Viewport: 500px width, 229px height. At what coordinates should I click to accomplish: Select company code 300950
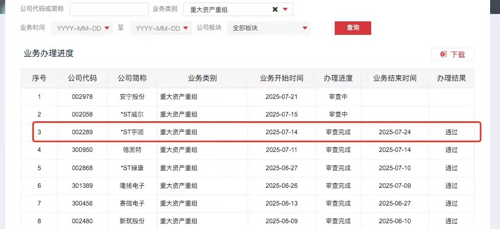coord(82,150)
